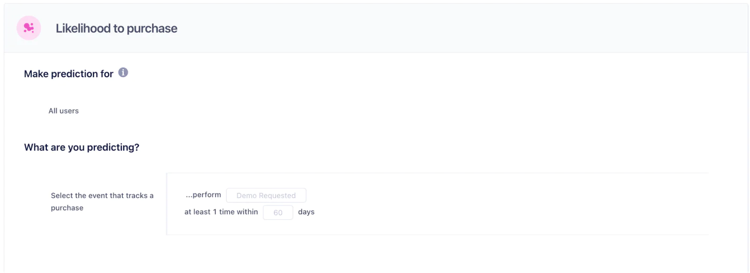Image resolution: width=750 pixels, height=273 pixels.
Task: Click the left vertical border of the condition panel
Action: 167,204
